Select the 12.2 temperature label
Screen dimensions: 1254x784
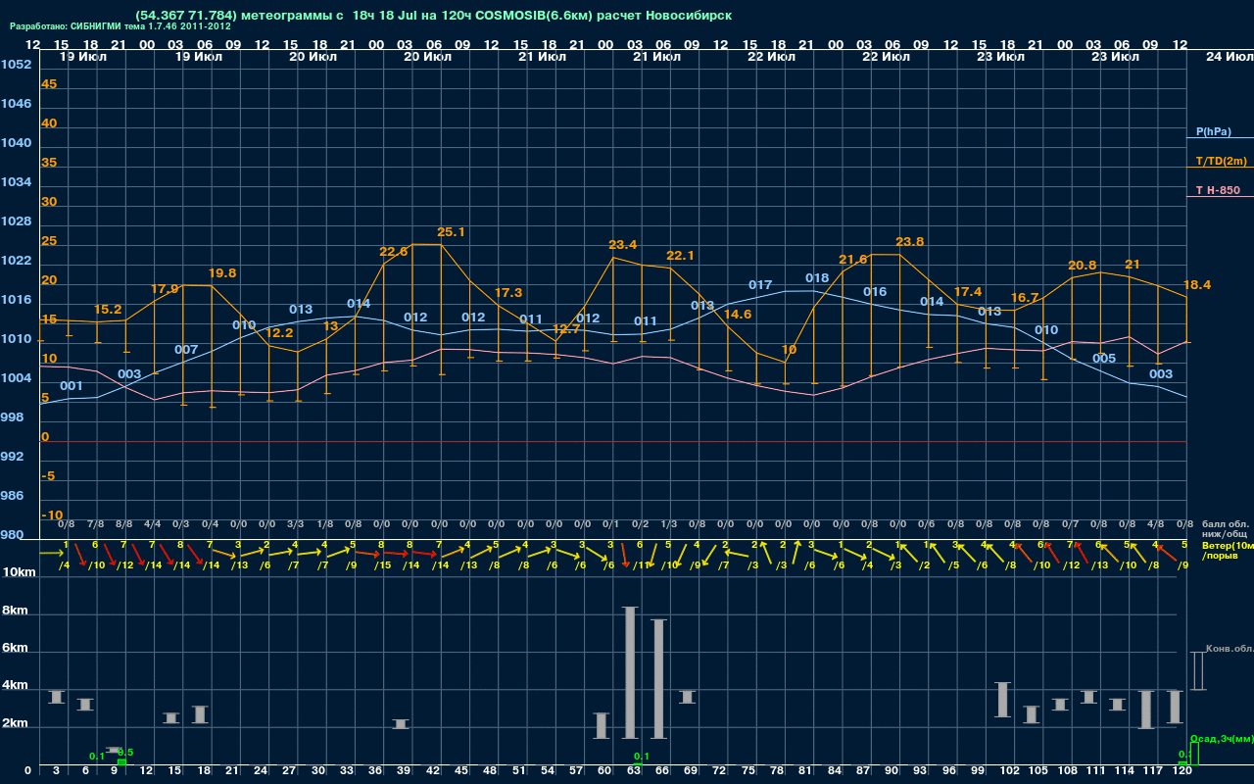(x=279, y=333)
